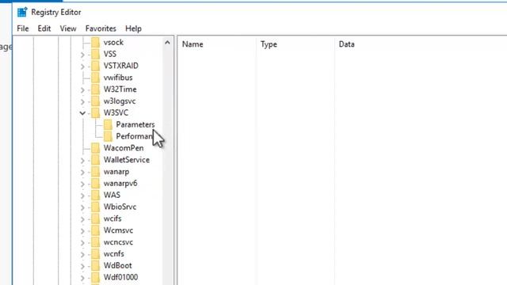The image size is (507, 285).
Task: Expand the WdBoot key
Action: click(x=82, y=266)
